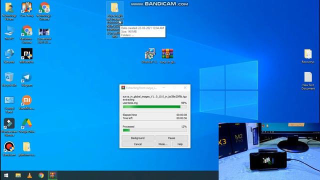Click the userdata.img file progress bar
The width and height of the screenshot is (320, 180).
click(154, 106)
